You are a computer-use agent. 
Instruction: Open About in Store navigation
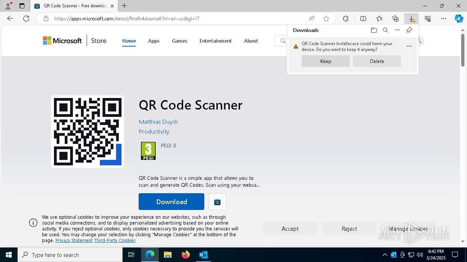pyautogui.click(x=251, y=41)
